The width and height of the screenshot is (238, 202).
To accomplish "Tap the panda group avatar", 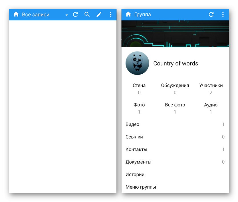I will tap(137, 63).
